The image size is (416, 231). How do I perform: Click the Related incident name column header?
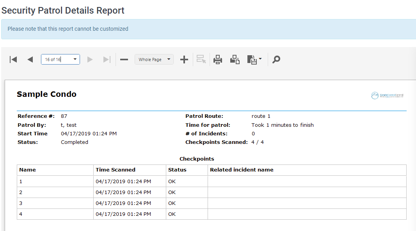click(x=242, y=170)
